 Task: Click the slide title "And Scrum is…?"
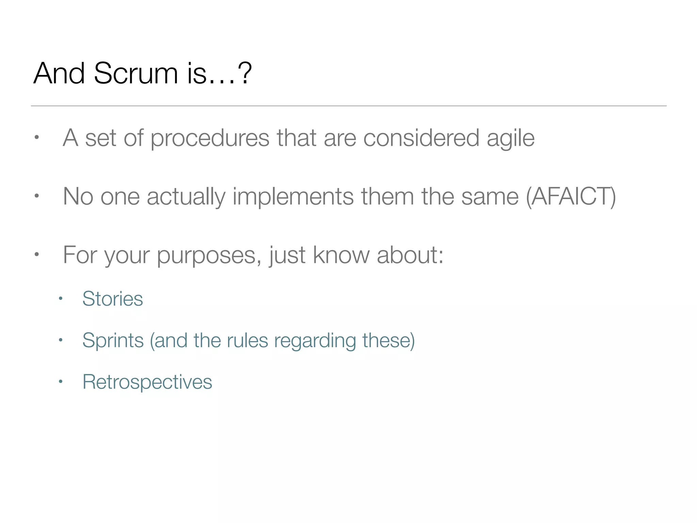[x=142, y=73]
